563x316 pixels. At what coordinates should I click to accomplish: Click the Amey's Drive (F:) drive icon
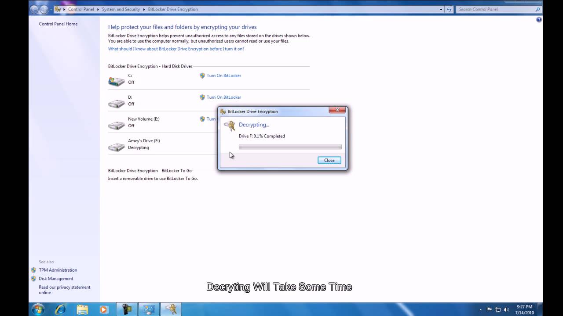(117, 147)
